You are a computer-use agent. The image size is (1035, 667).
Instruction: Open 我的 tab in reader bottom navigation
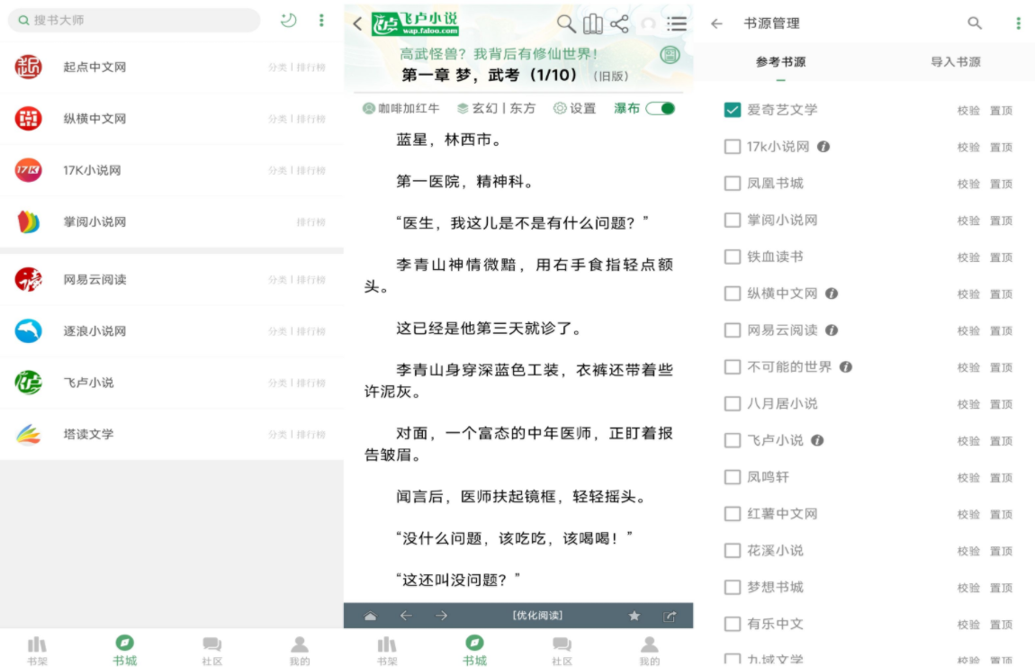click(650, 650)
